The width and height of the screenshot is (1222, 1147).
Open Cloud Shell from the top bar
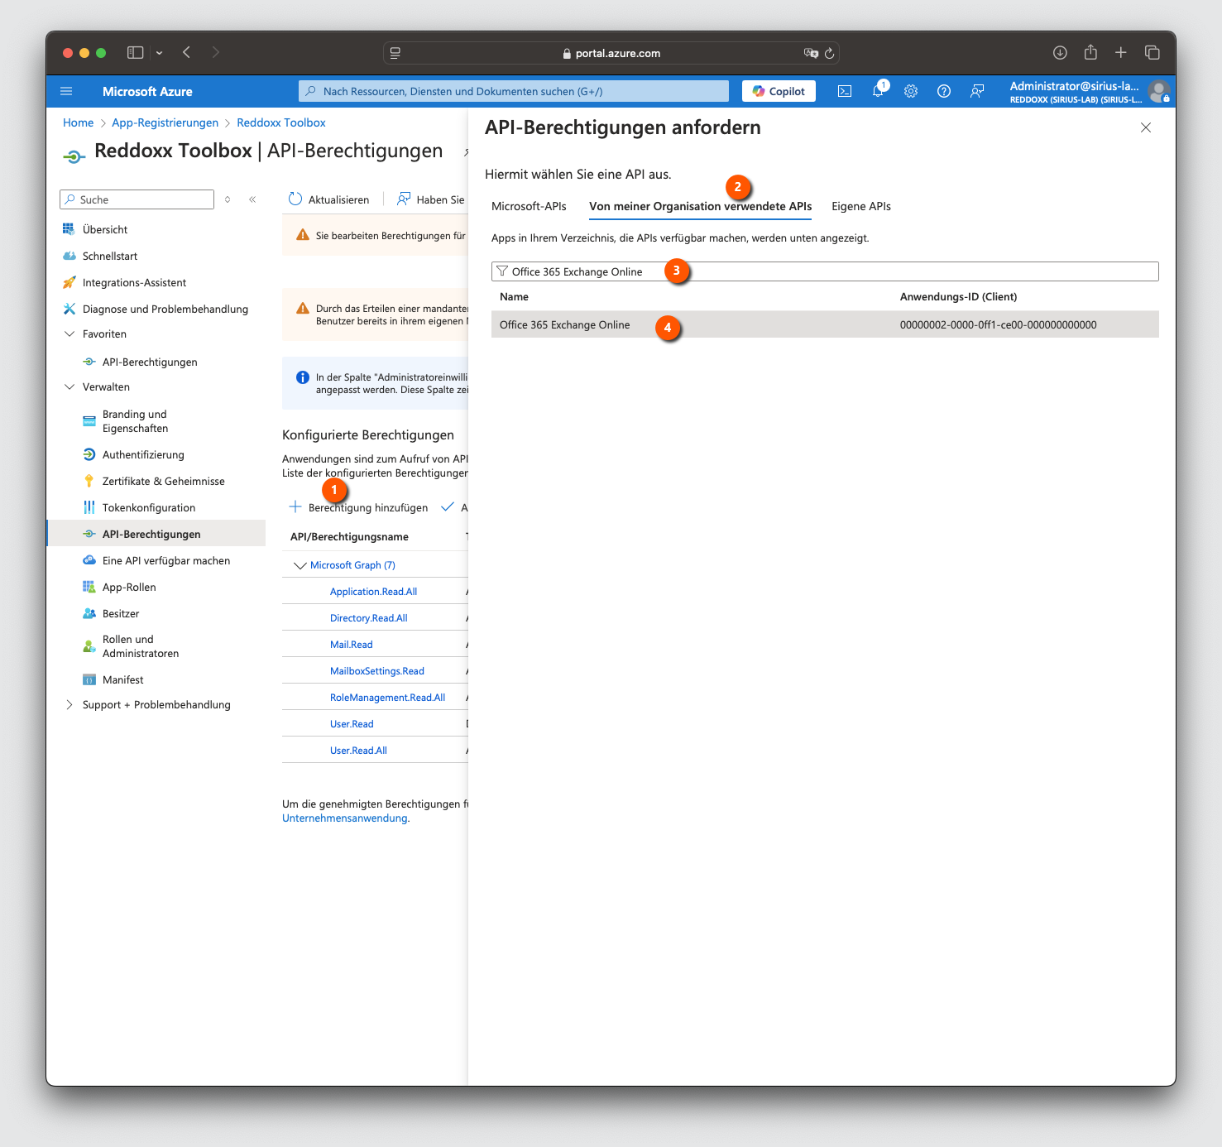coord(845,91)
